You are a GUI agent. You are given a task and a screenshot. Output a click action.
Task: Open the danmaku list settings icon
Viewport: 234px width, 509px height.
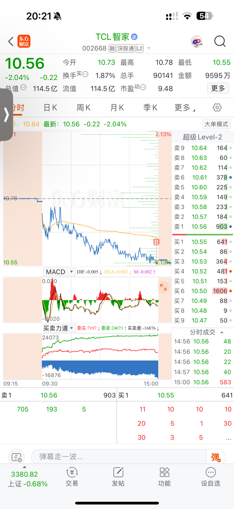(16, 457)
